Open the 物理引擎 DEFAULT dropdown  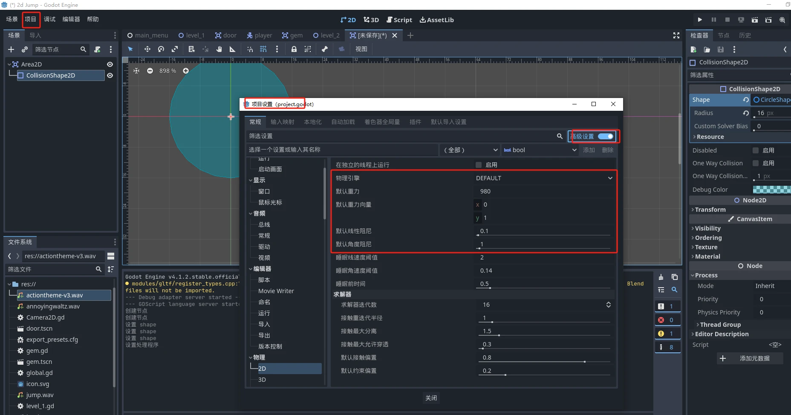coord(543,178)
